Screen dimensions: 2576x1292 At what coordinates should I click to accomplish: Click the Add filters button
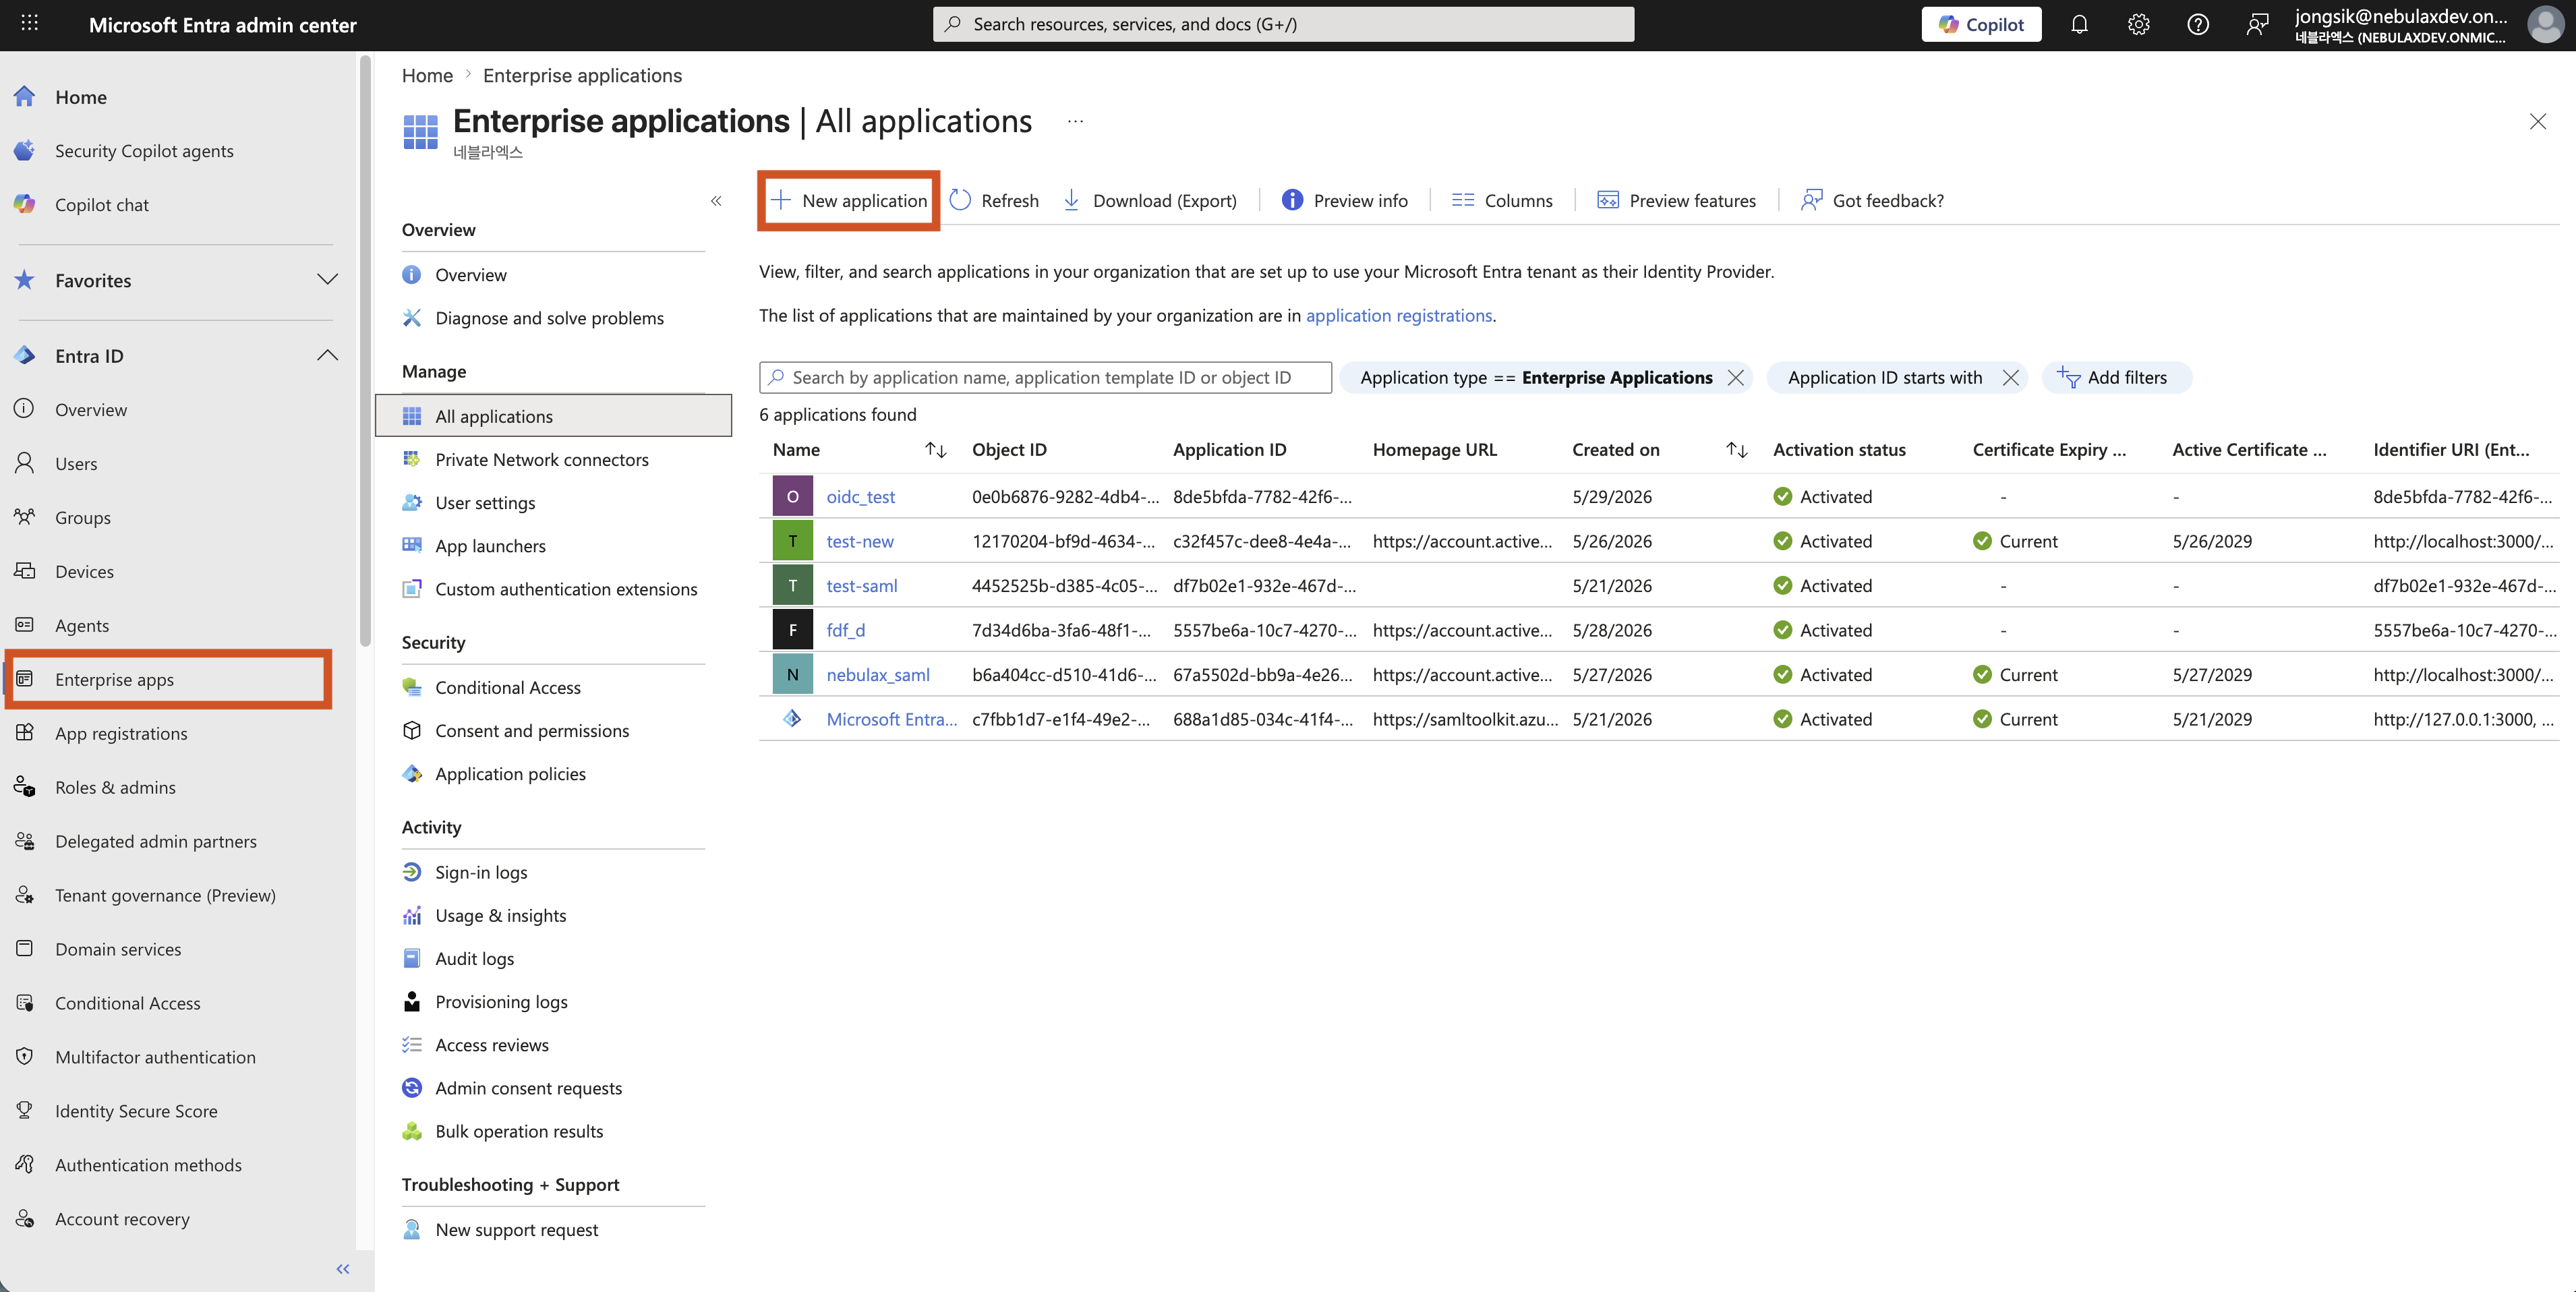(x=2116, y=378)
